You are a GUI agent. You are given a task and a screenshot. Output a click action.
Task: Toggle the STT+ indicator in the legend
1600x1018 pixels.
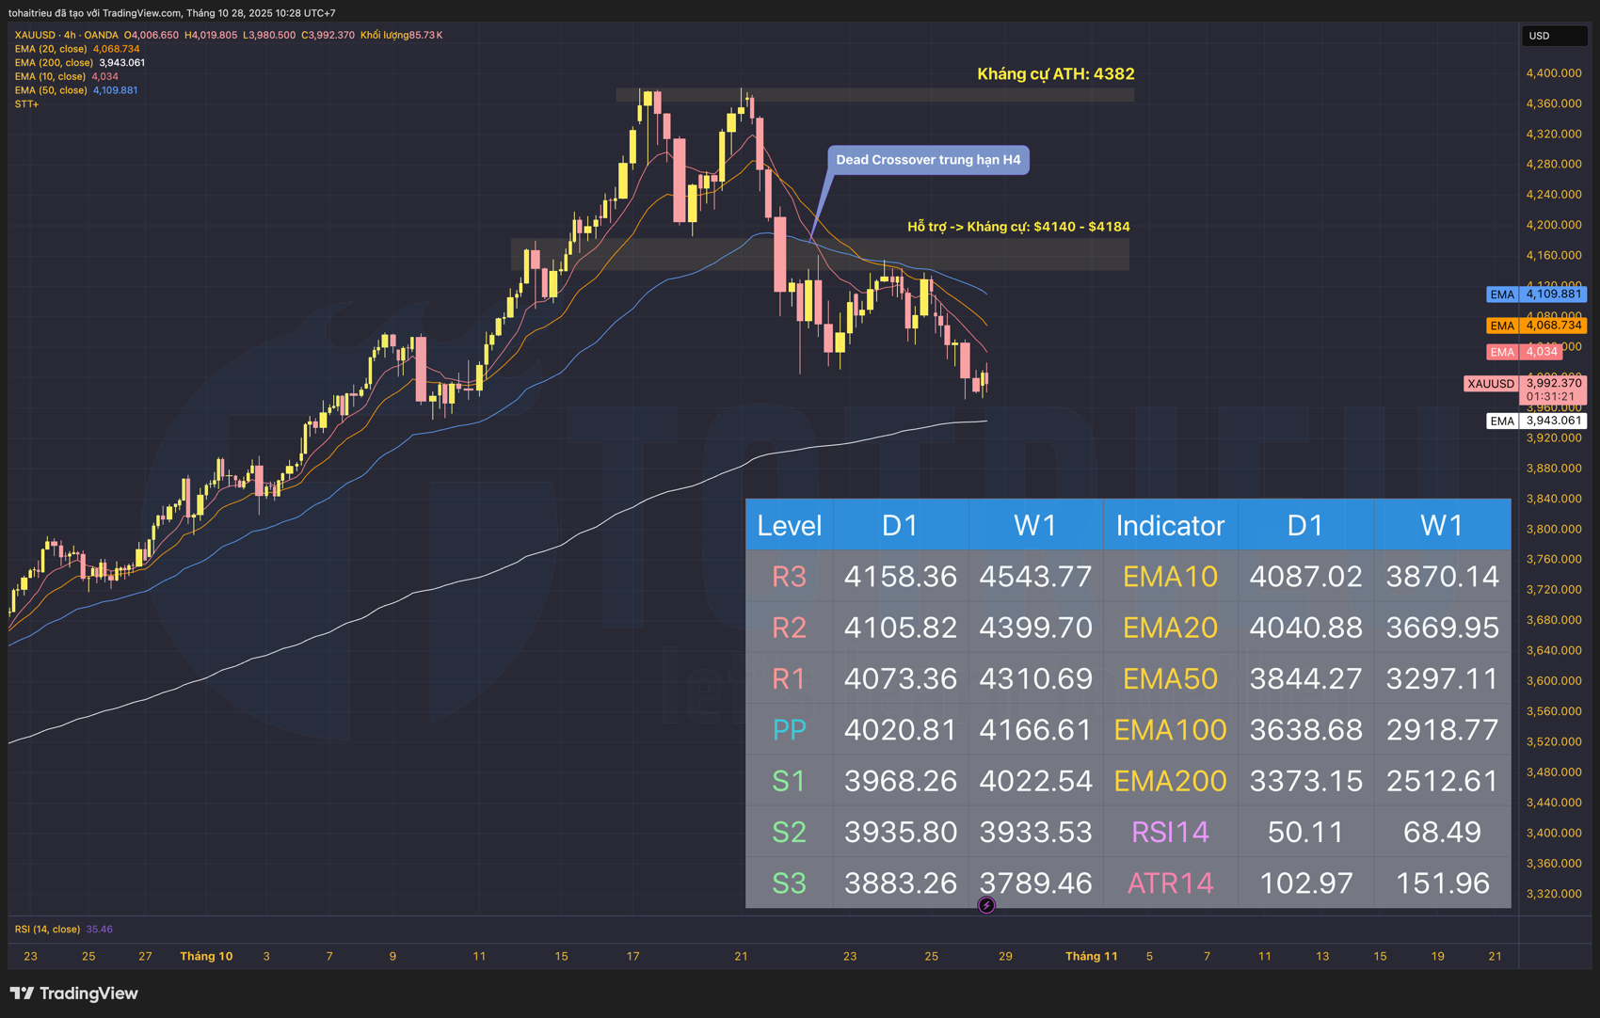tap(25, 104)
